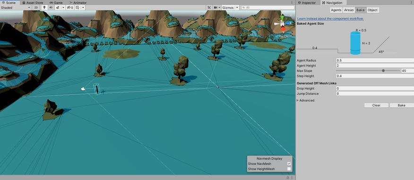Mute scene audio speaker icon
The image size is (414, 180).
[x=51, y=8]
